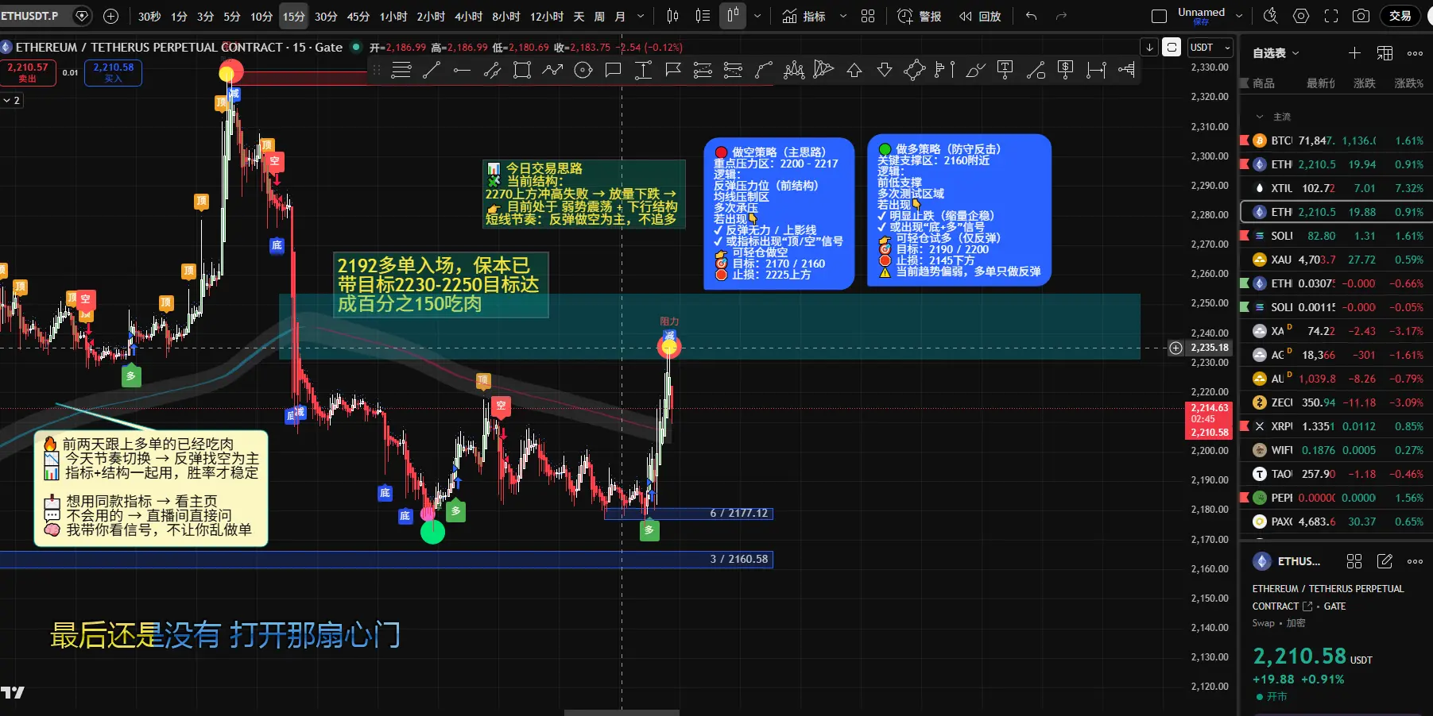This screenshot has height=716, width=1433.
Task: Open the watchlist more options menu
Action: (1415, 53)
